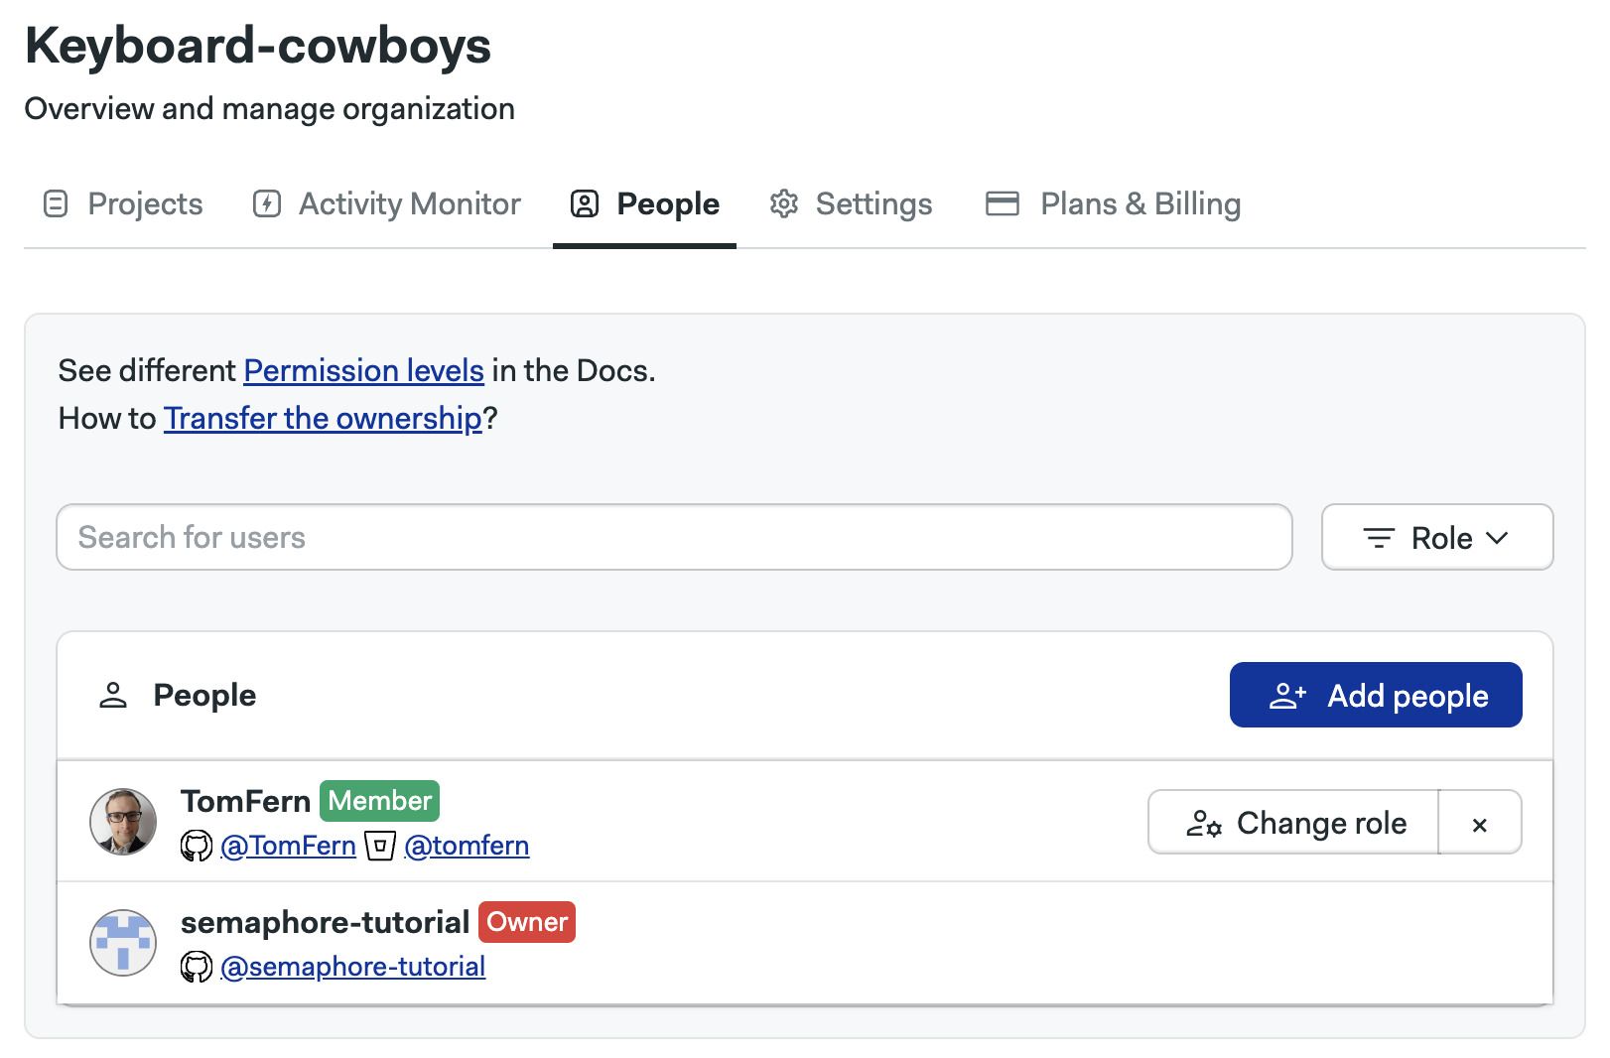Remove TomFern with the x button
This screenshot has width=1610, height=1058.
(x=1480, y=822)
